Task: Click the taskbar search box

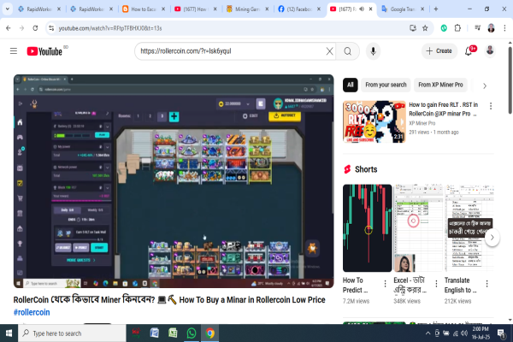Action: 72,333
